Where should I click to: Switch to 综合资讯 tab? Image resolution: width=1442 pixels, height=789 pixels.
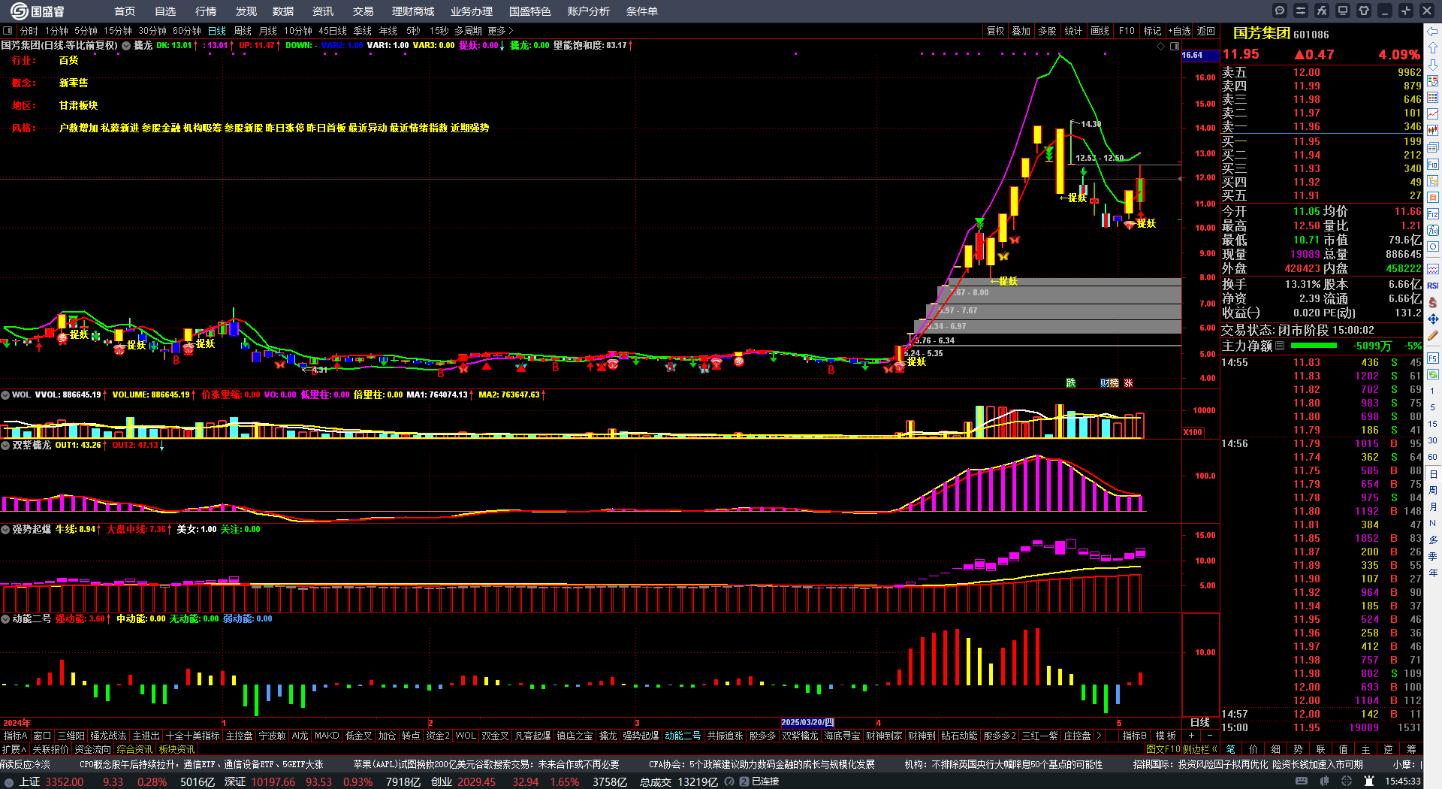[x=134, y=749]
